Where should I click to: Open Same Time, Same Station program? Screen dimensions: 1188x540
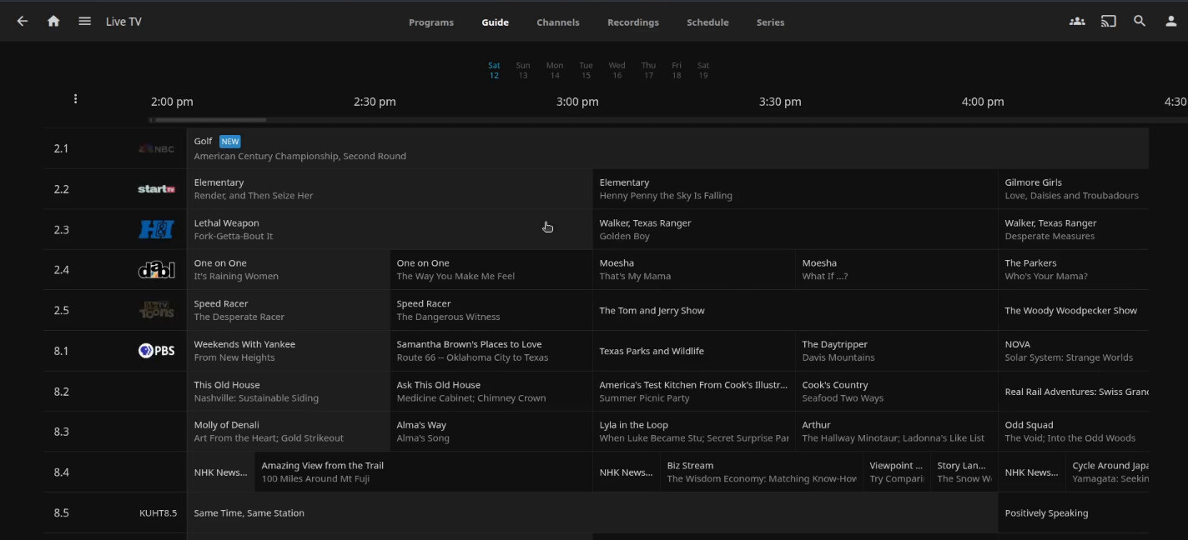pos(592,512)
